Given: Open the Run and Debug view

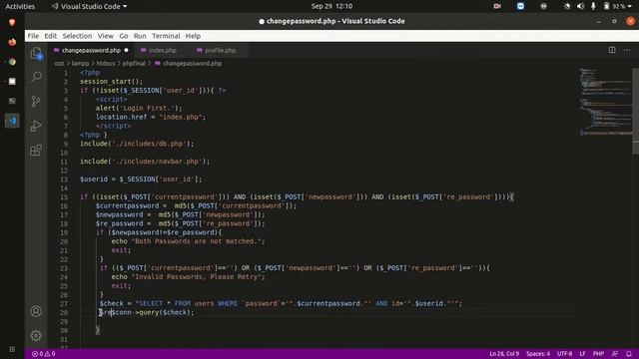Looking at the screenshot, I should (x=36, y=126).
